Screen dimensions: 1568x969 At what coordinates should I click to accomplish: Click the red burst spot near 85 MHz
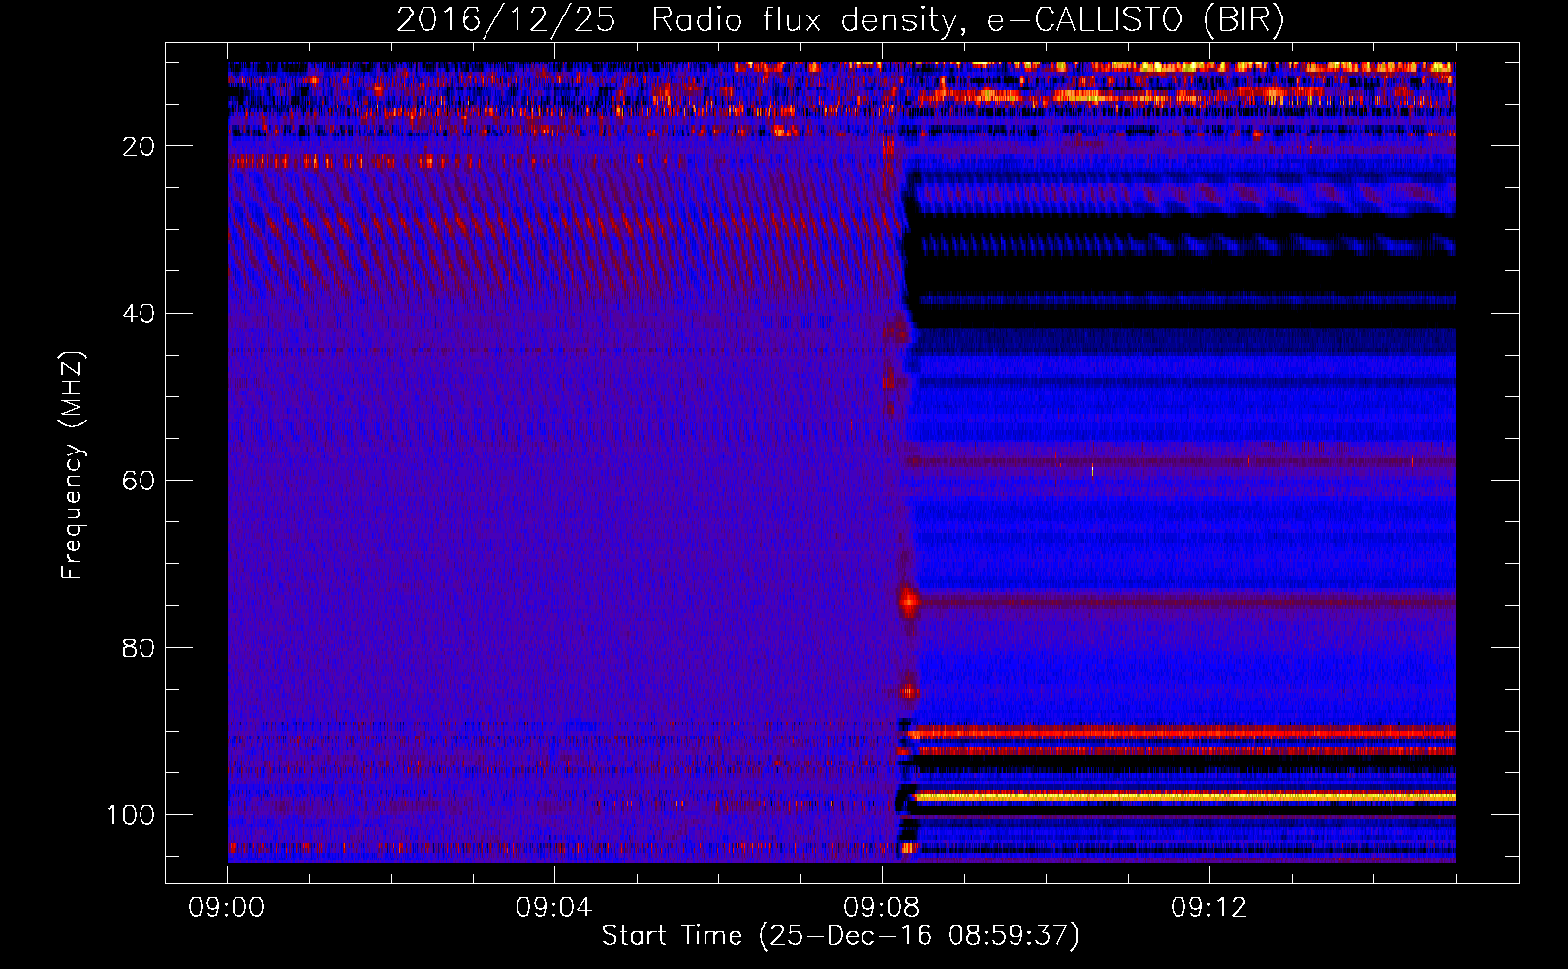pyautogui.click(x=909, y=691)
